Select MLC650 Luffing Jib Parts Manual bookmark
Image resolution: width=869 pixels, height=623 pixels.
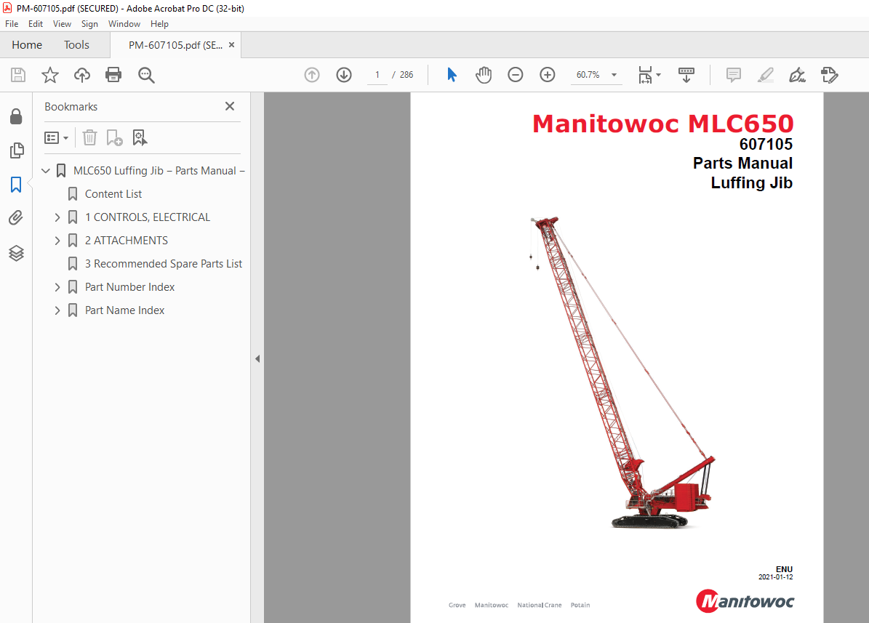(159, 171)
